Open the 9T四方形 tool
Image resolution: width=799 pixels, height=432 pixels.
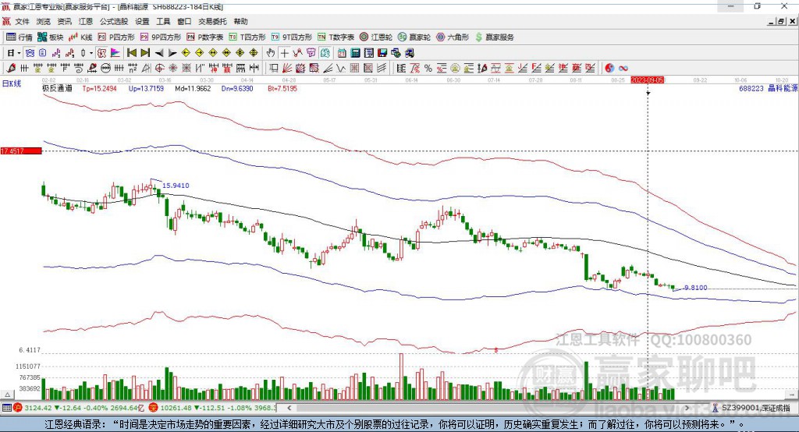[292, 37]
